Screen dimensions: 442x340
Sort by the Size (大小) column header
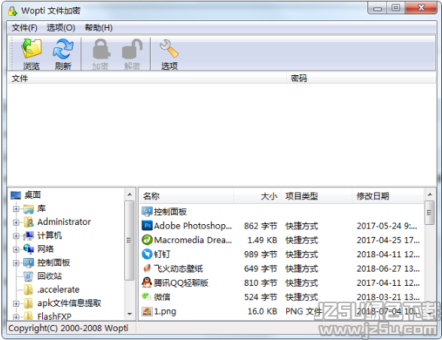(258, 196)
